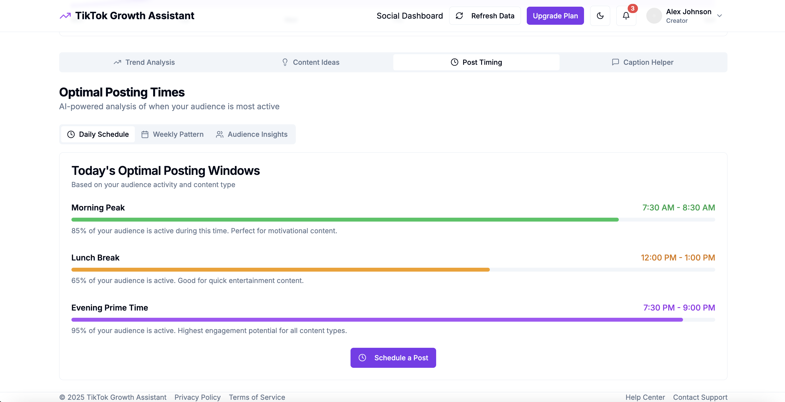Open the Terms of Service footer link
The width and height of the screenshot is (785, 402).
tap(257, 397)
